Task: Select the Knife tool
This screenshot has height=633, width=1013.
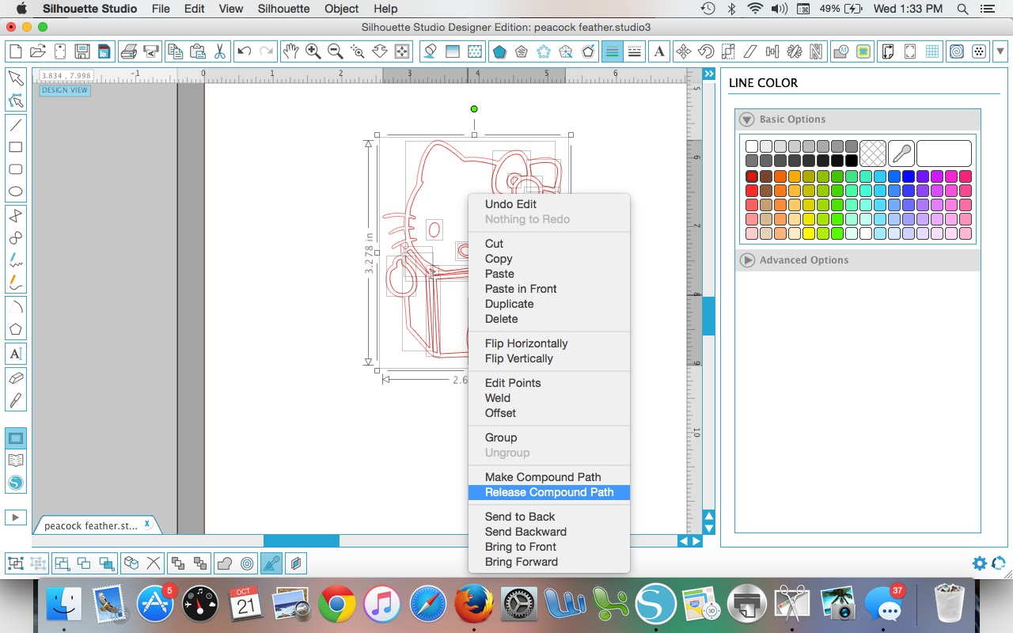Action: coord(15,400)
